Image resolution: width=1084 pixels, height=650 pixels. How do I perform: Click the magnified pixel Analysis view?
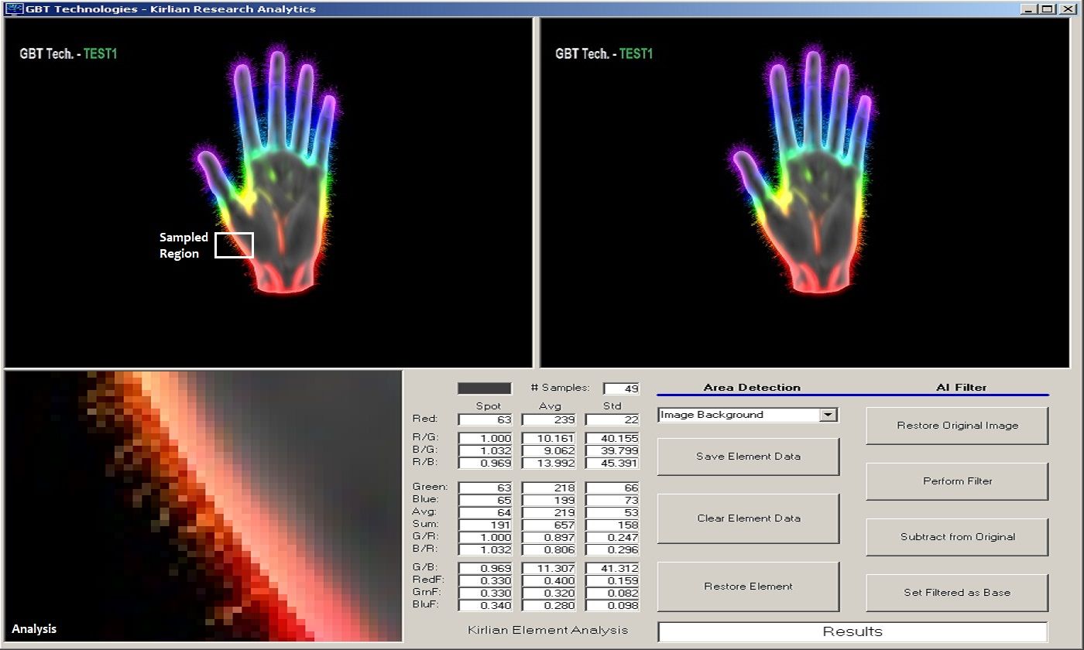click(203, 506)
